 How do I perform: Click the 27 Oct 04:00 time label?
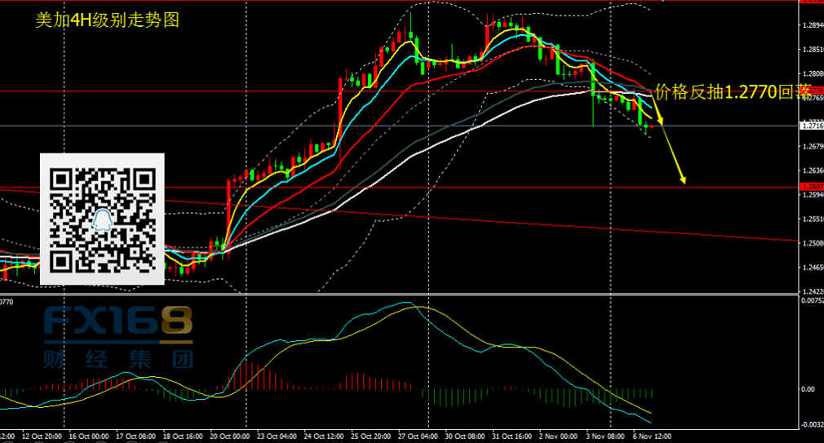[x=418, y=436]
